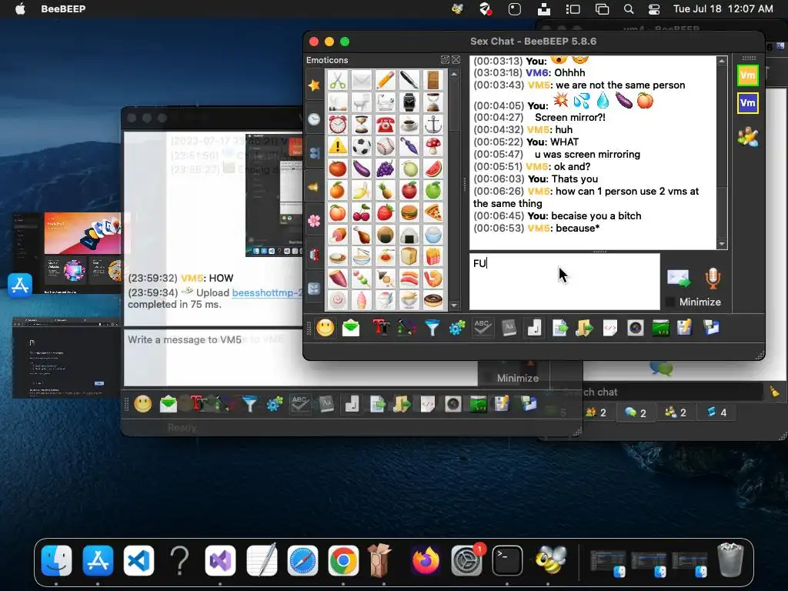
Task: Open chat settings gear in front chat toolbar
Action: [x=457, y=328]
